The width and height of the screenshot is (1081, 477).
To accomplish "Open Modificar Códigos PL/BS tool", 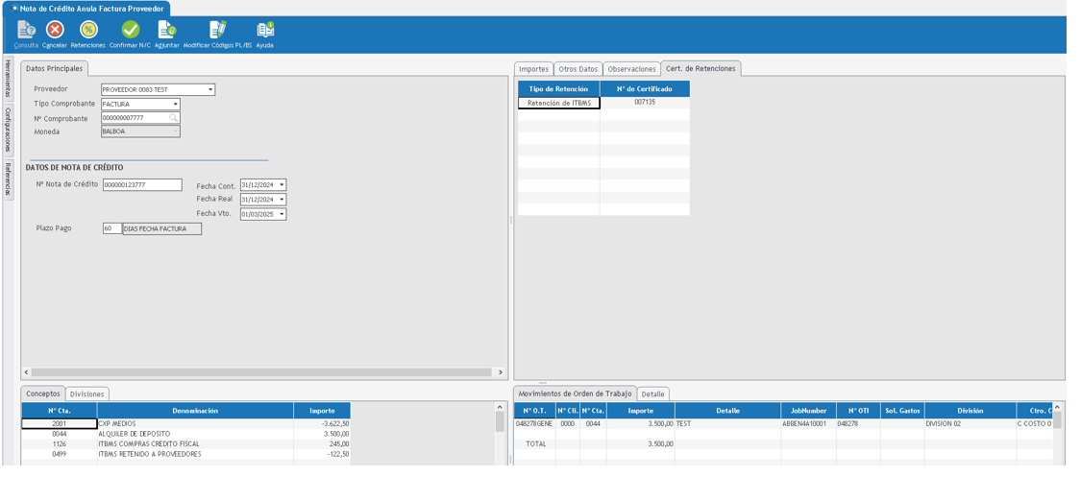I will (x=217, y=30).
